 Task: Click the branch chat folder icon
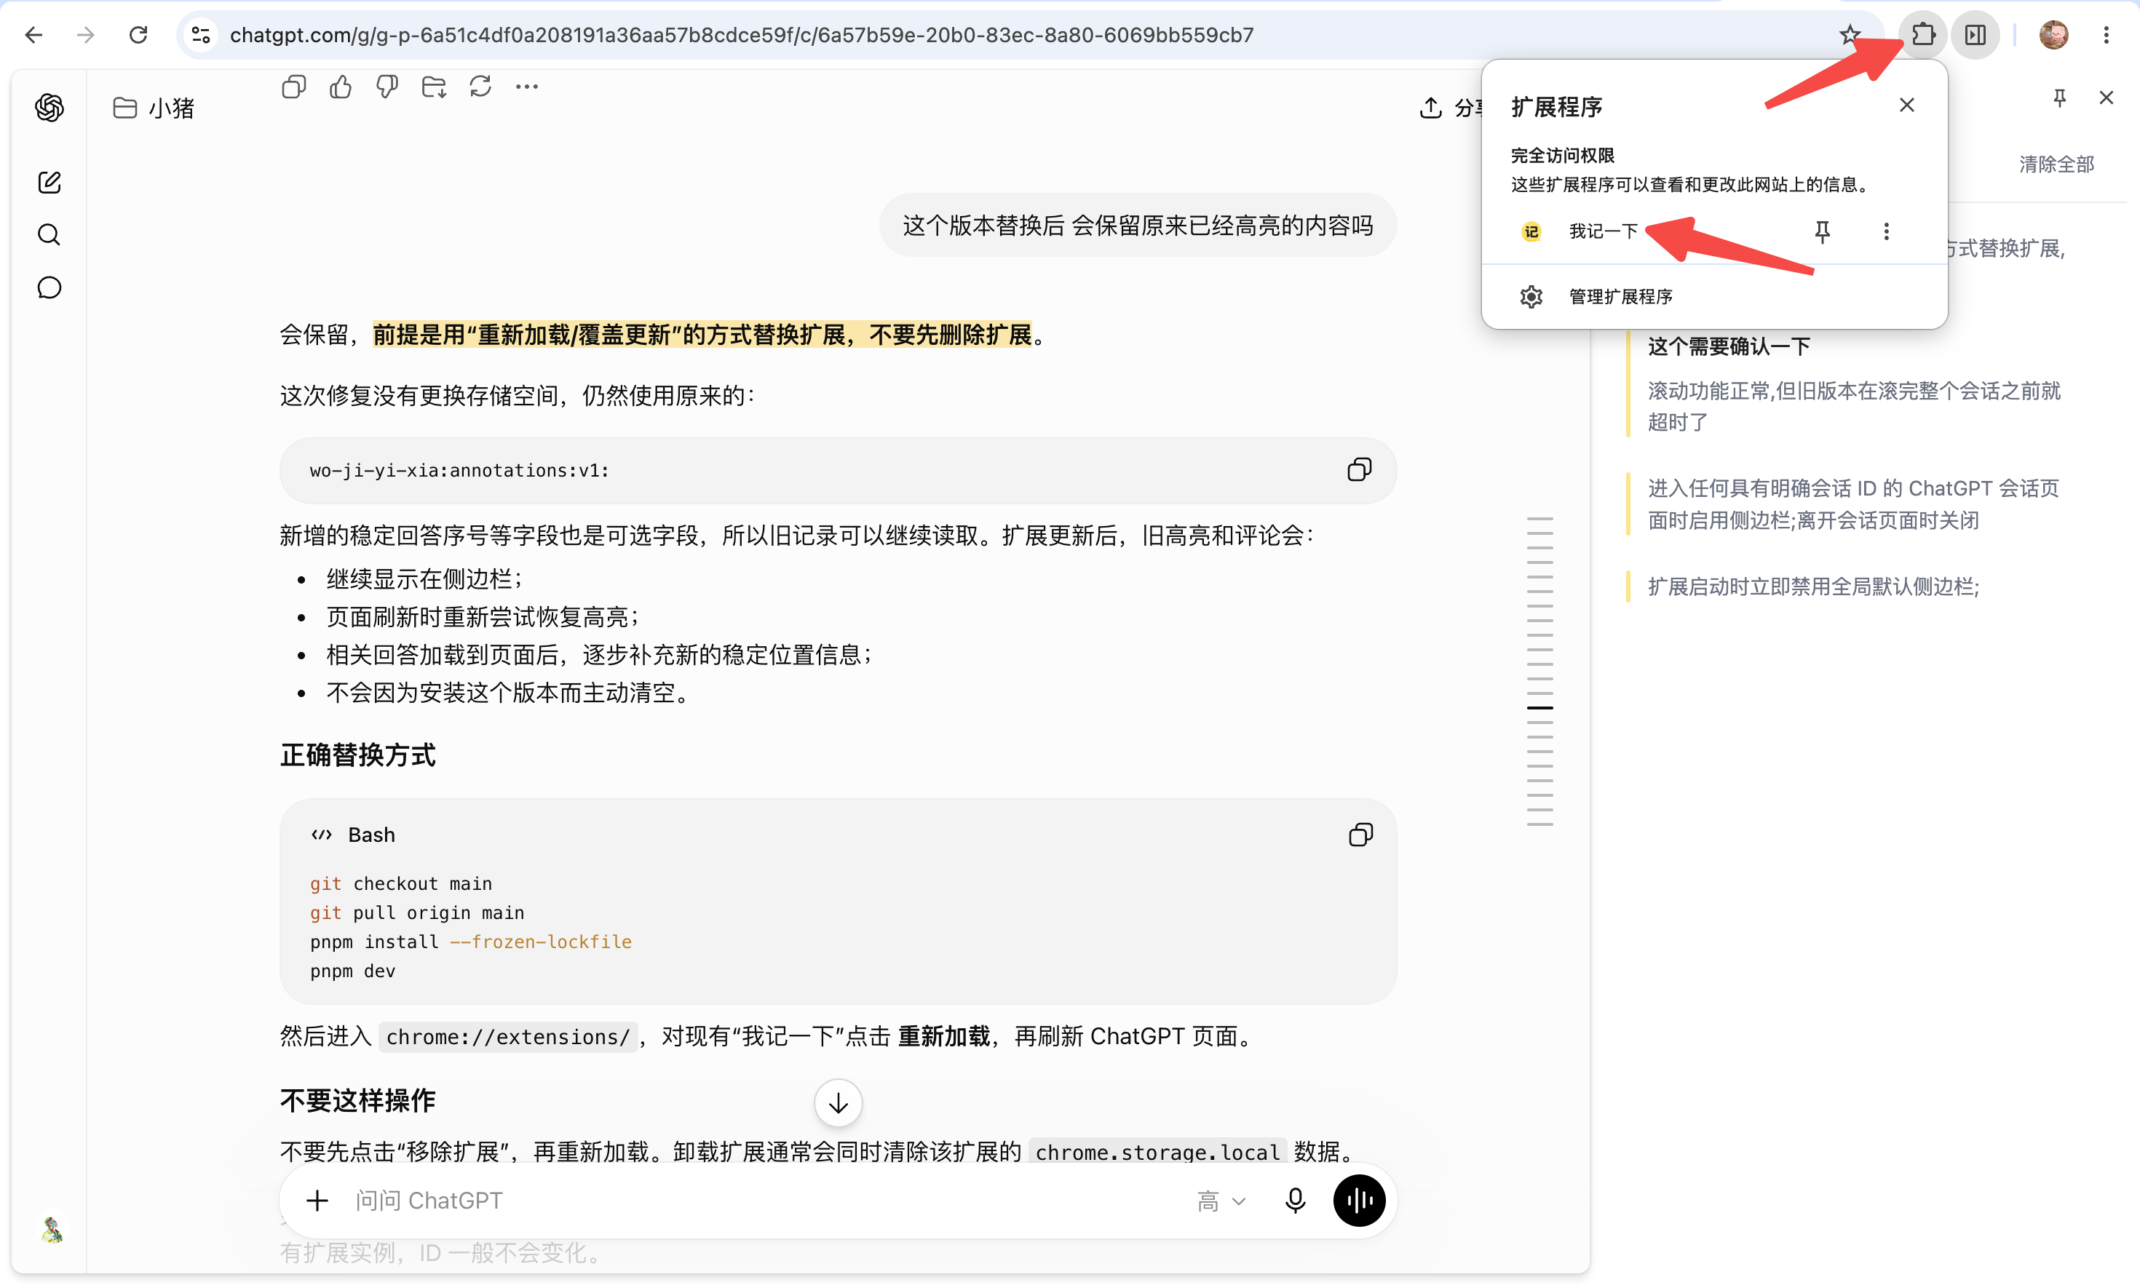coord(434,87)
